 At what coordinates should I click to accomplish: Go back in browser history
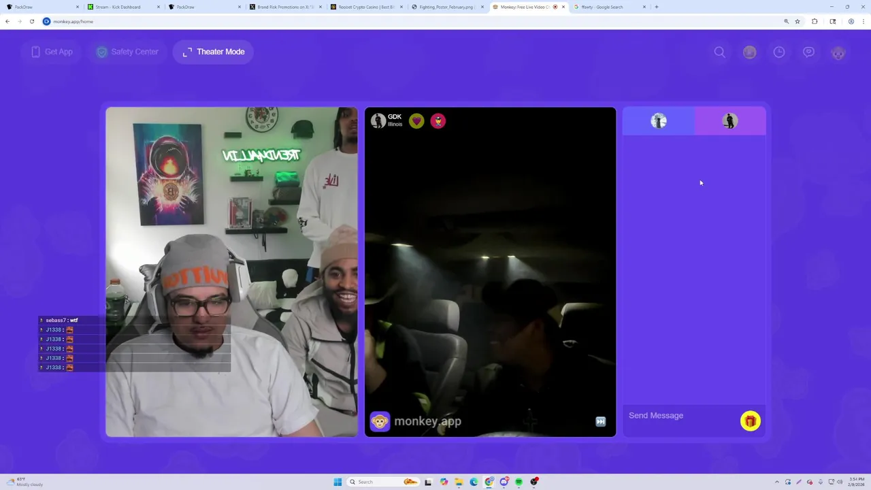(7, 21)
